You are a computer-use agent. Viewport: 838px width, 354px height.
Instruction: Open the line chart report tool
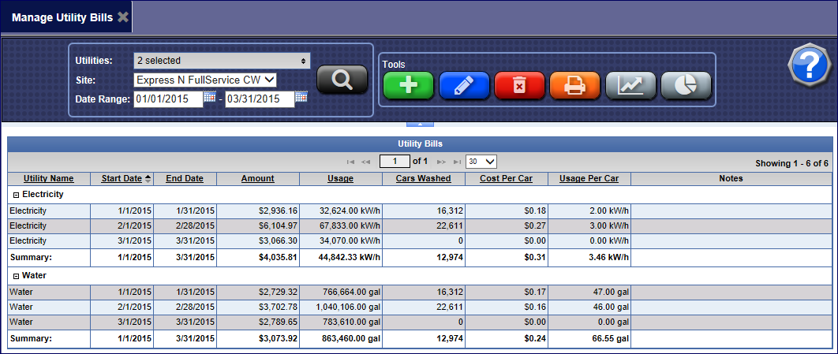(630, 85)
